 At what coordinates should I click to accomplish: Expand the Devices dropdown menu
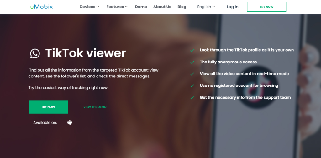coord(89,7)
